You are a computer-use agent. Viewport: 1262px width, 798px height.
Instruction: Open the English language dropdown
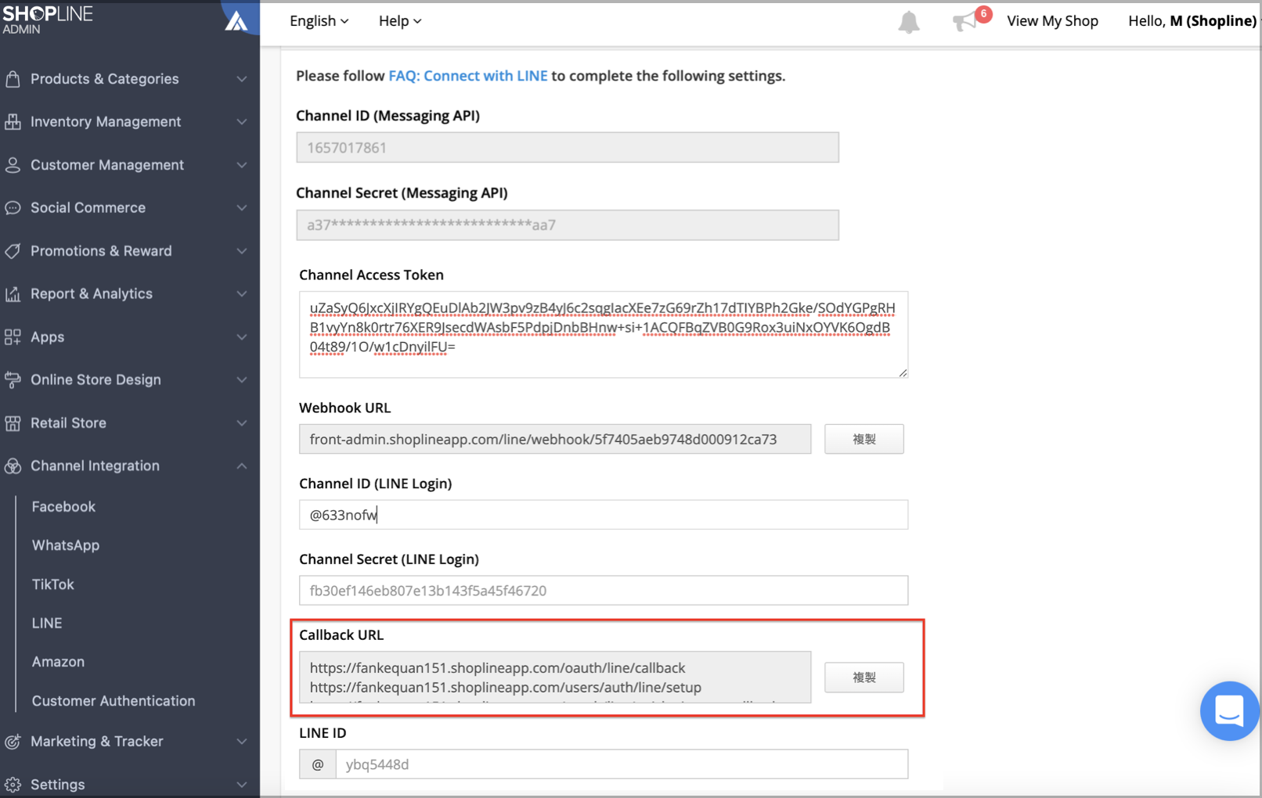pos(319,21)
